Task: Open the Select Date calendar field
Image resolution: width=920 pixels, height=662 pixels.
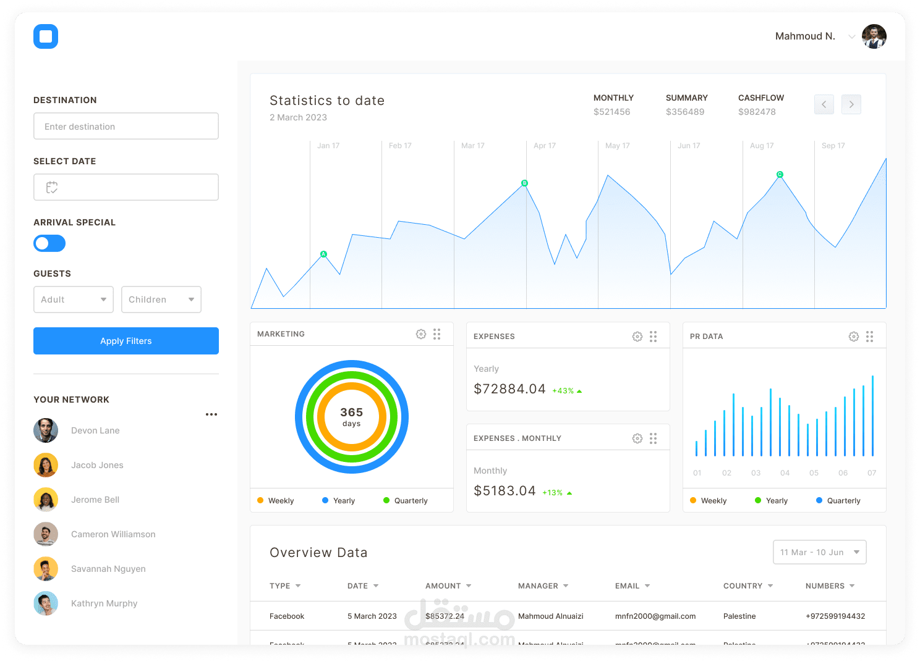Action: [126, 187]
